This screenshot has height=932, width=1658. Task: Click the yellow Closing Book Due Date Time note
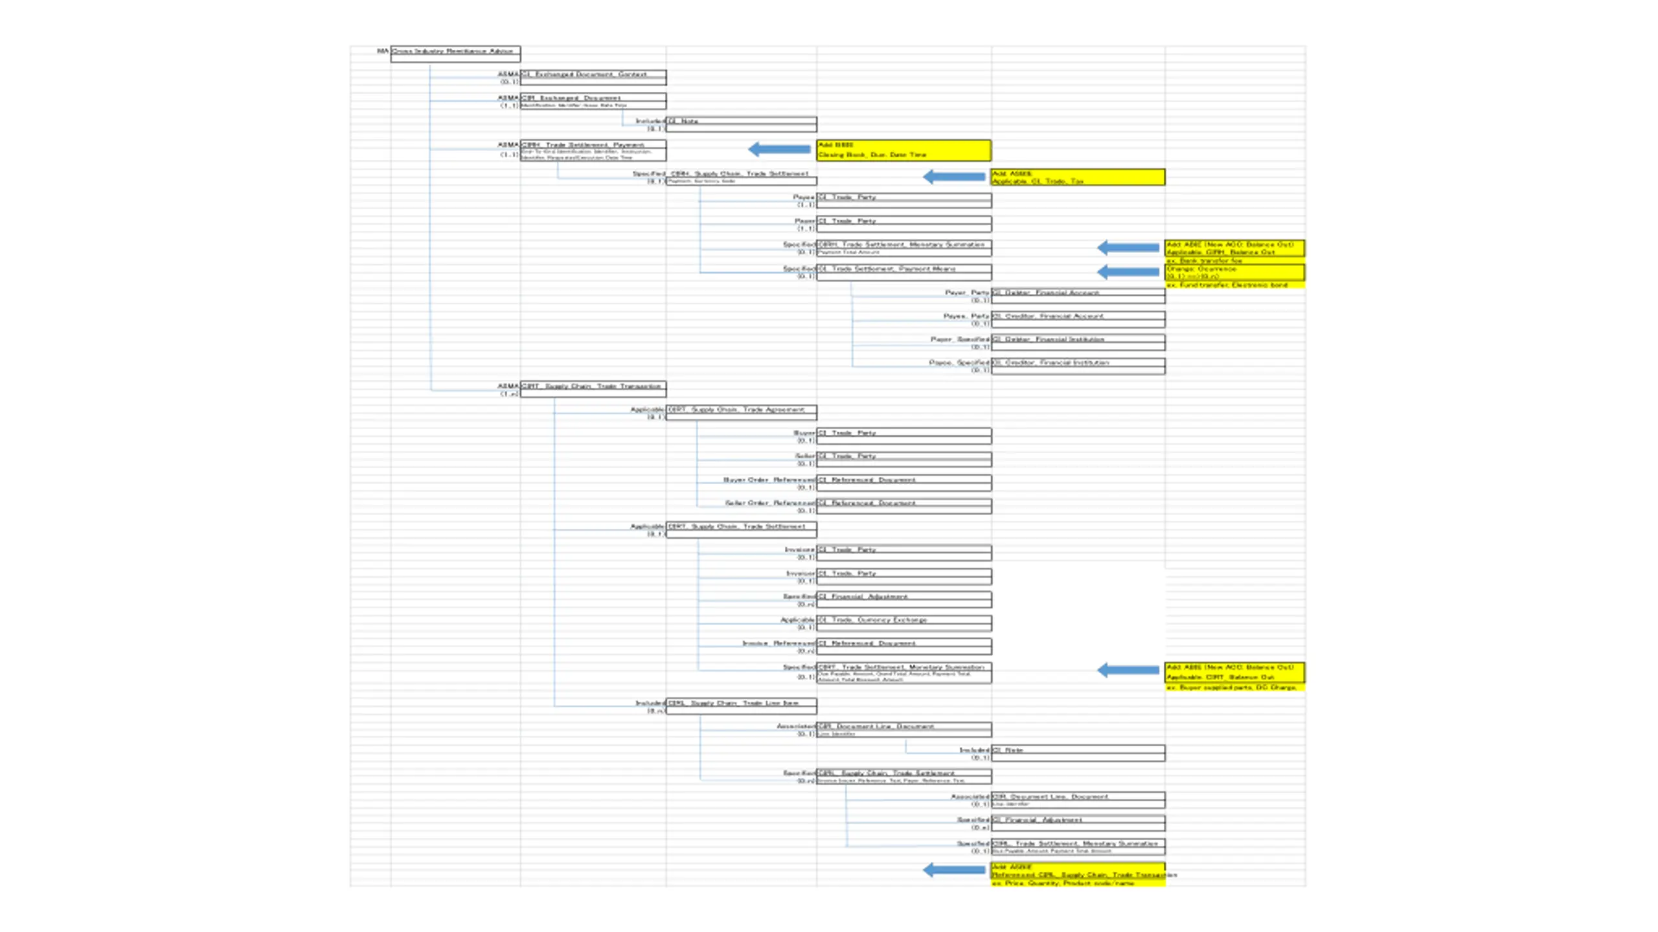[x=903, y=150]
